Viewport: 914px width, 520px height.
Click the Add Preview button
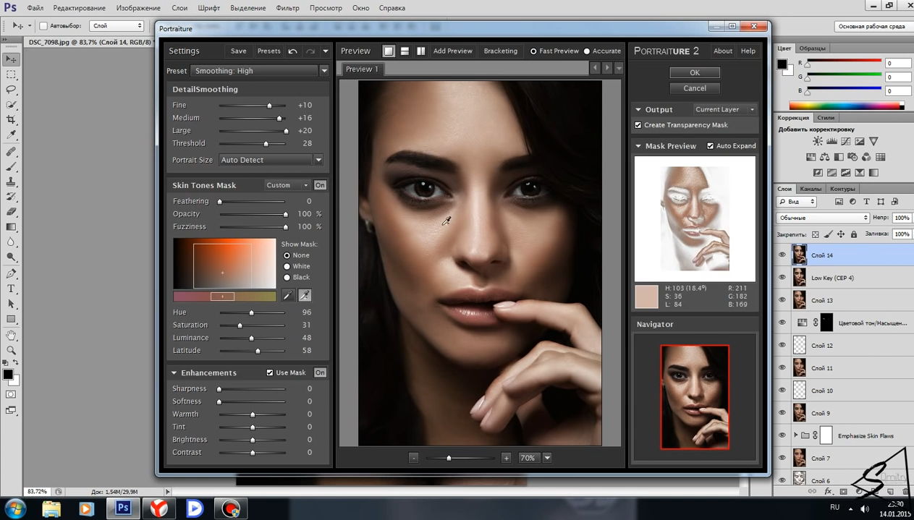pyautogui.click(x=452, y=51)
